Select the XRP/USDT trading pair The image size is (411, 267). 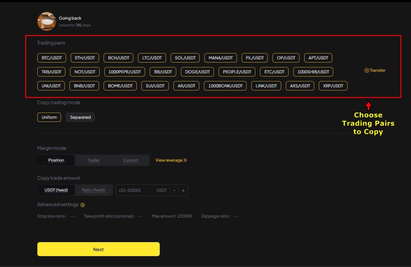pos(333,86)
